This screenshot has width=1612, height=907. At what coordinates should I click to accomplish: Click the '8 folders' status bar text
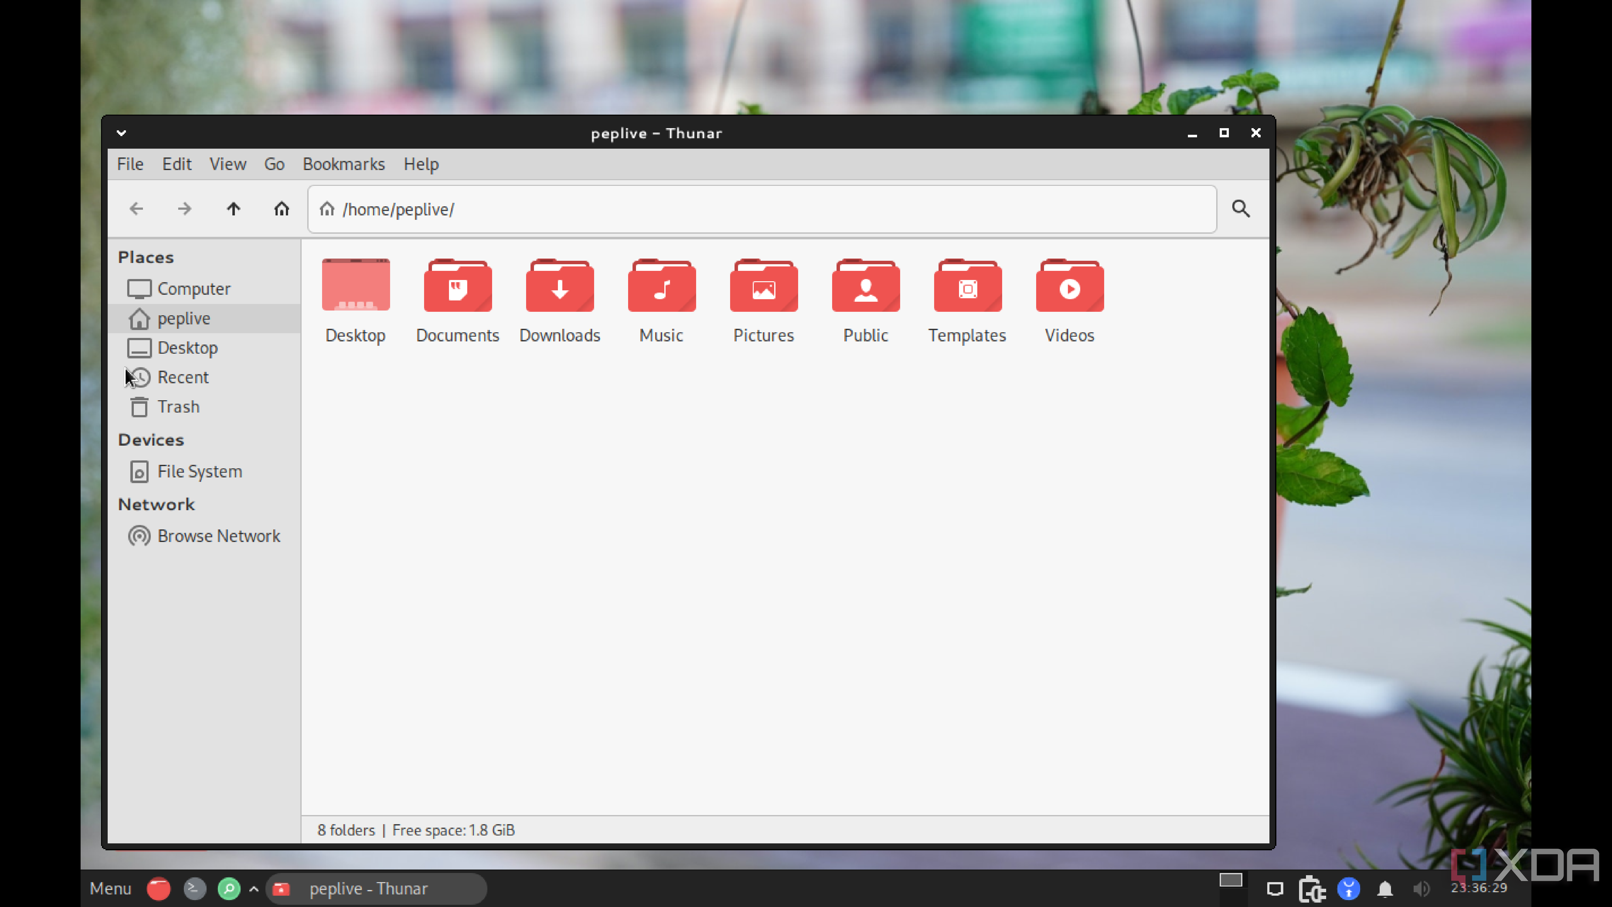click(x=346, y=830)
